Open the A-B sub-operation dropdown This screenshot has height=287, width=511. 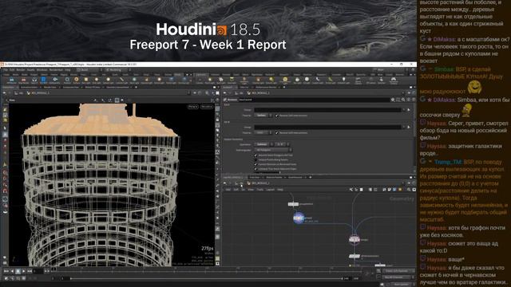click(282, 144)
